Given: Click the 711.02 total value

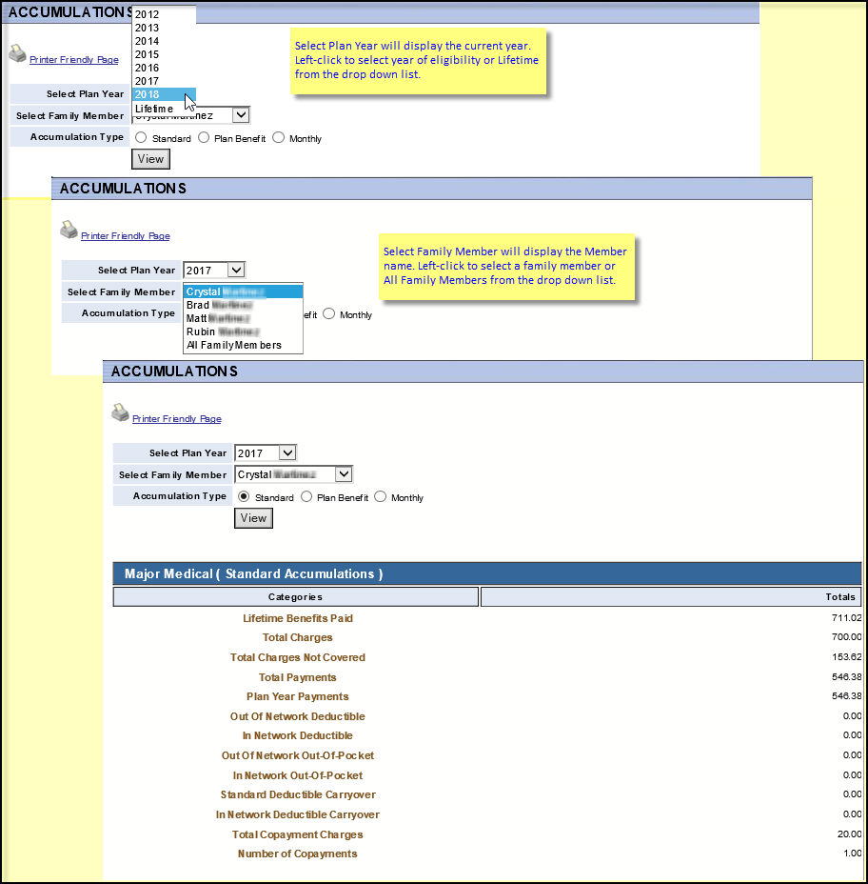Looking at the screenshot, I should [x=847, y=618].
